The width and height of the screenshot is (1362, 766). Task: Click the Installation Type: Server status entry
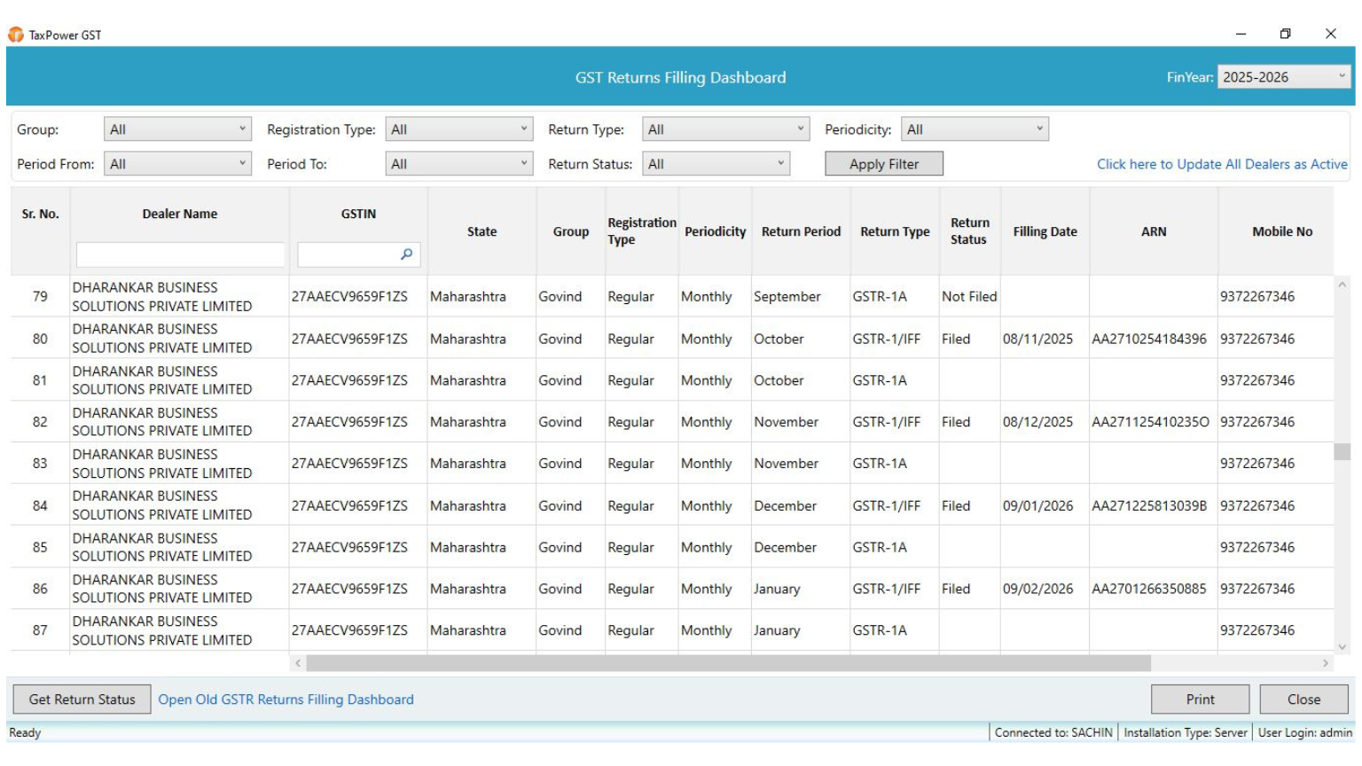click(1186, 732)
